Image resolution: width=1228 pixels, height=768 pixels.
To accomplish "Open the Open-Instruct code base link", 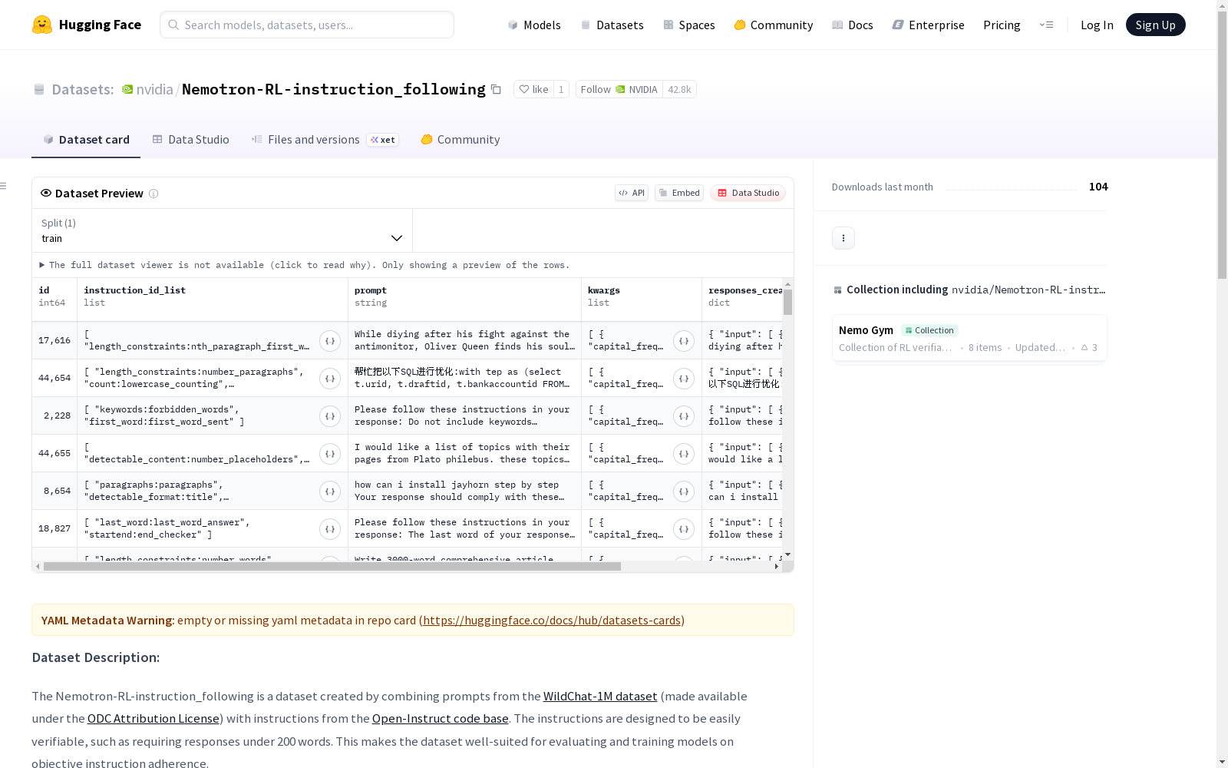I will [441, 718].
